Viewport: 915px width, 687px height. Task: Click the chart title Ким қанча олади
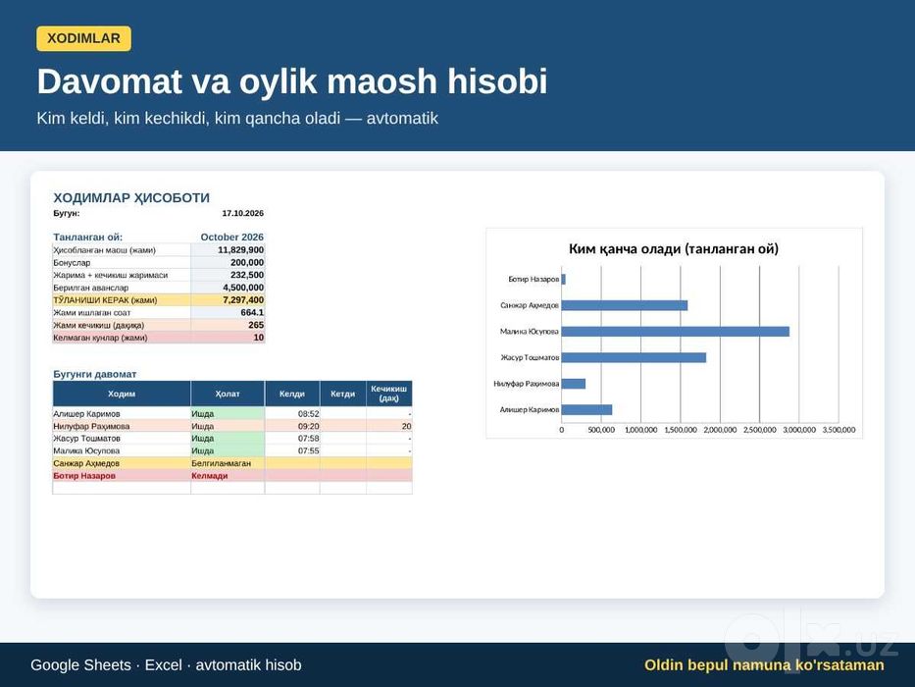pyautogui.click(x=674, y=249)
